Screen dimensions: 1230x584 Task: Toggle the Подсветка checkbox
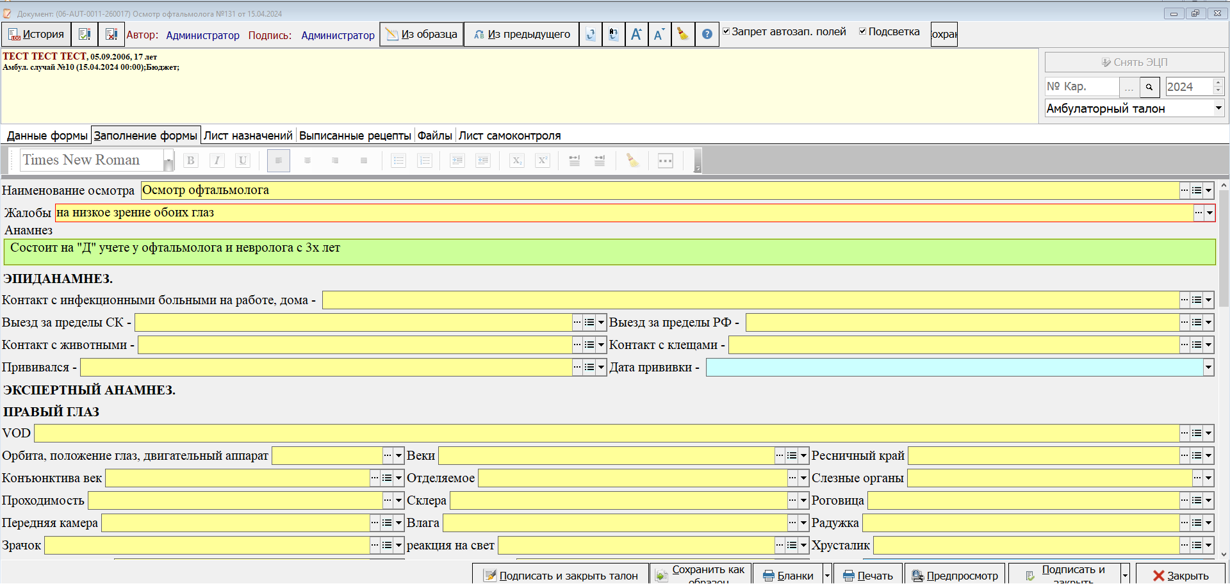pos(863,31)
